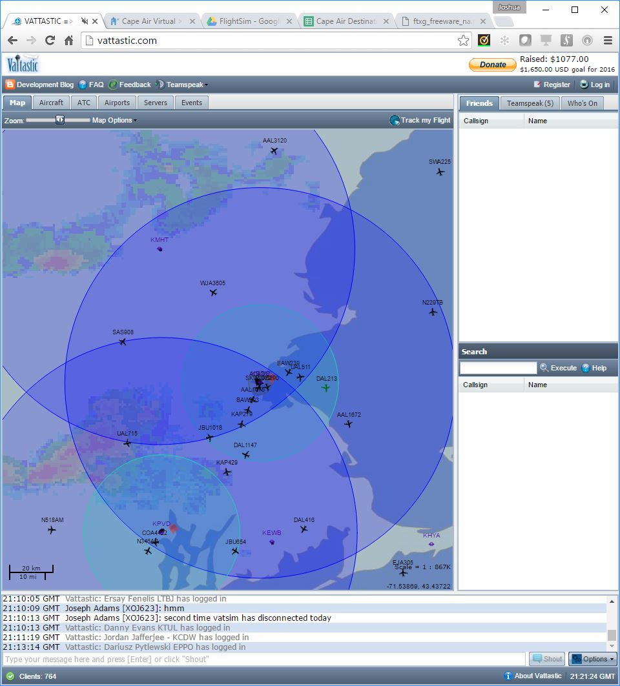Select the DAL1147 aircraft icon
Image resolution: width=620 pixels, height=686 pixels.
(x=246, y=455)
